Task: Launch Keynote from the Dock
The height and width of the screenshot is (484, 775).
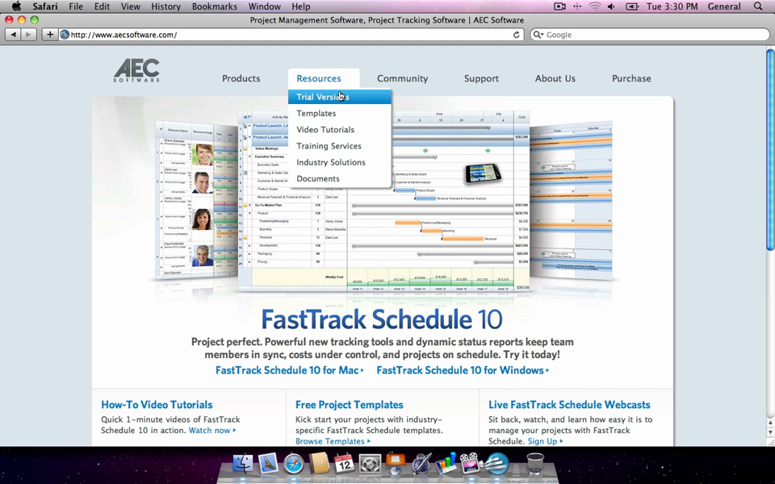Action: click(396, 463)
